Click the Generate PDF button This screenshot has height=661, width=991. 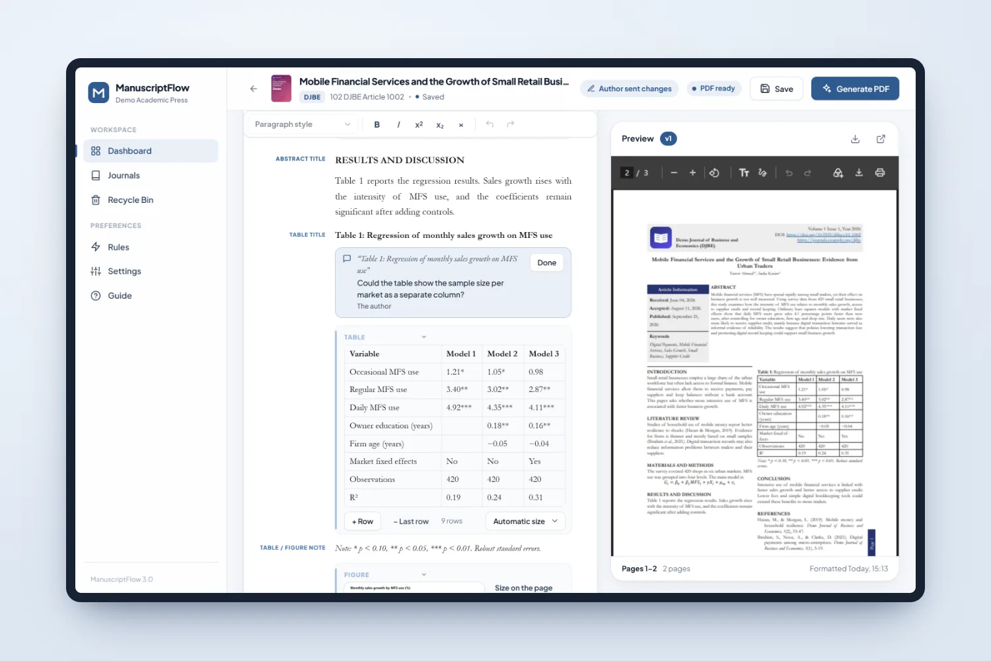[x=855, y=89]
